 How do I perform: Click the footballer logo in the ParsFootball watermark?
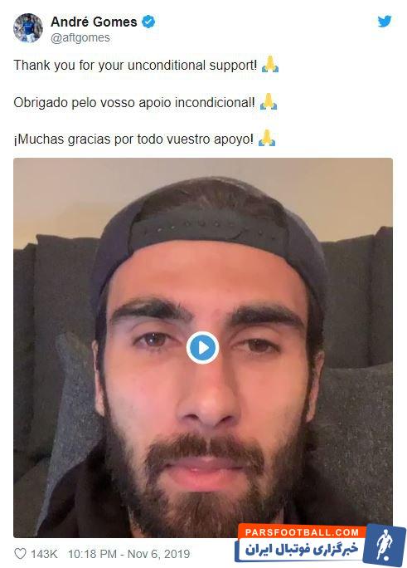[x=385, y=546]
